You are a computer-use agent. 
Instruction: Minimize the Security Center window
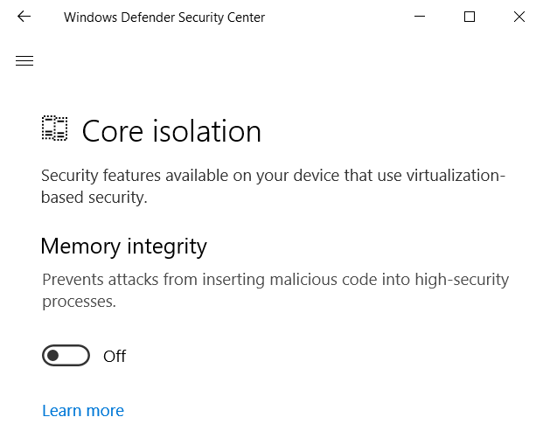420,17
